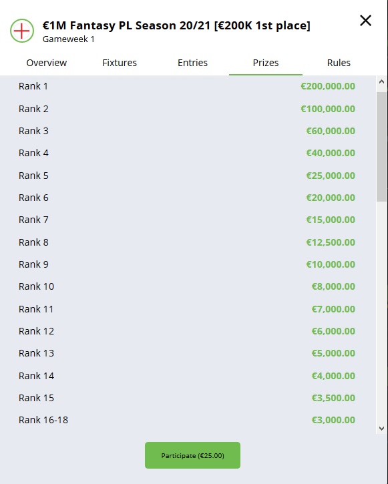Click the scrollbar down arrow

(x=381, y=429)
